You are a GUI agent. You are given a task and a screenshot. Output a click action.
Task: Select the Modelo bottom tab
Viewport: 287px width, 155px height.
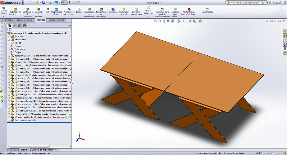pos(25,150)
